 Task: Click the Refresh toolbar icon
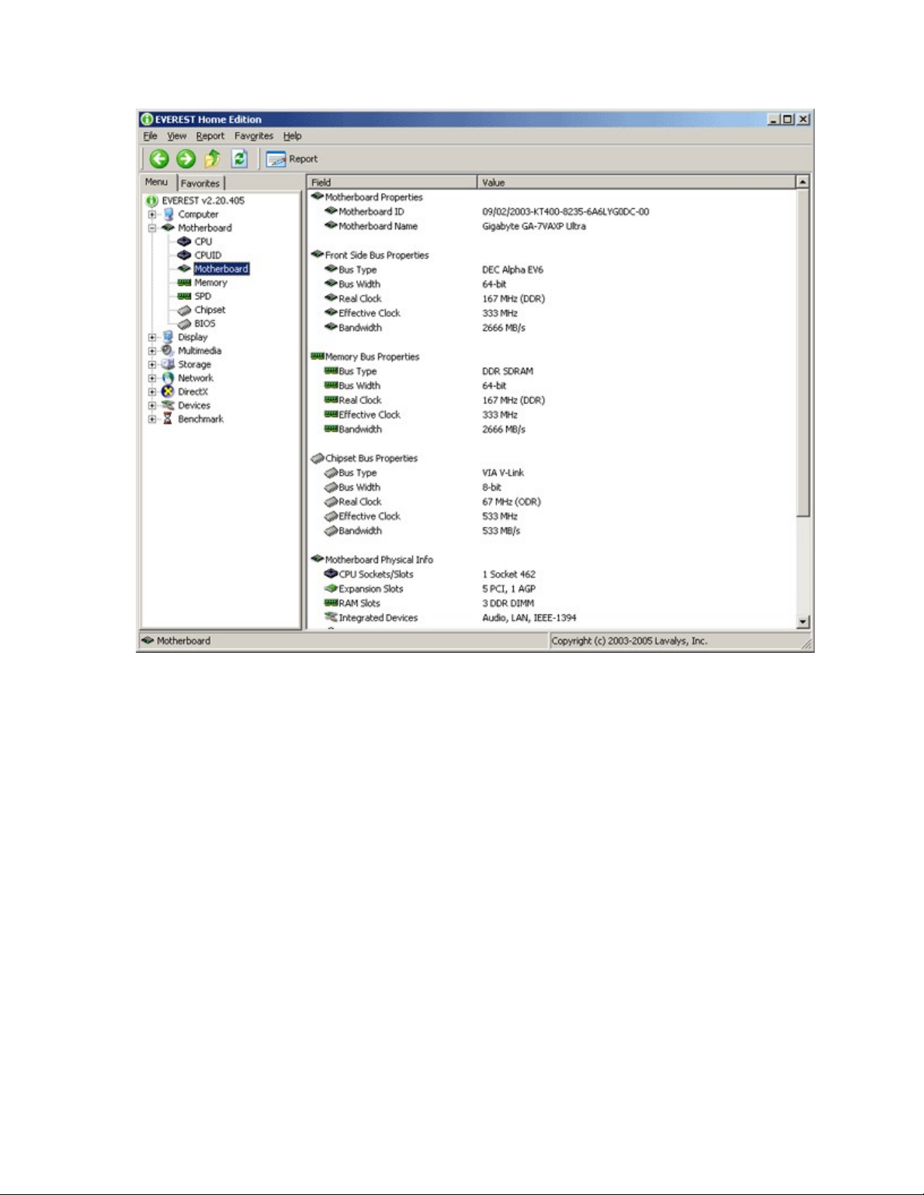coord(239,158)
